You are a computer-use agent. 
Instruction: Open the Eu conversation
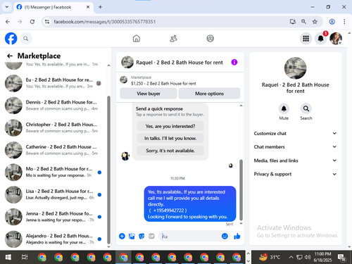pos(54,83)
